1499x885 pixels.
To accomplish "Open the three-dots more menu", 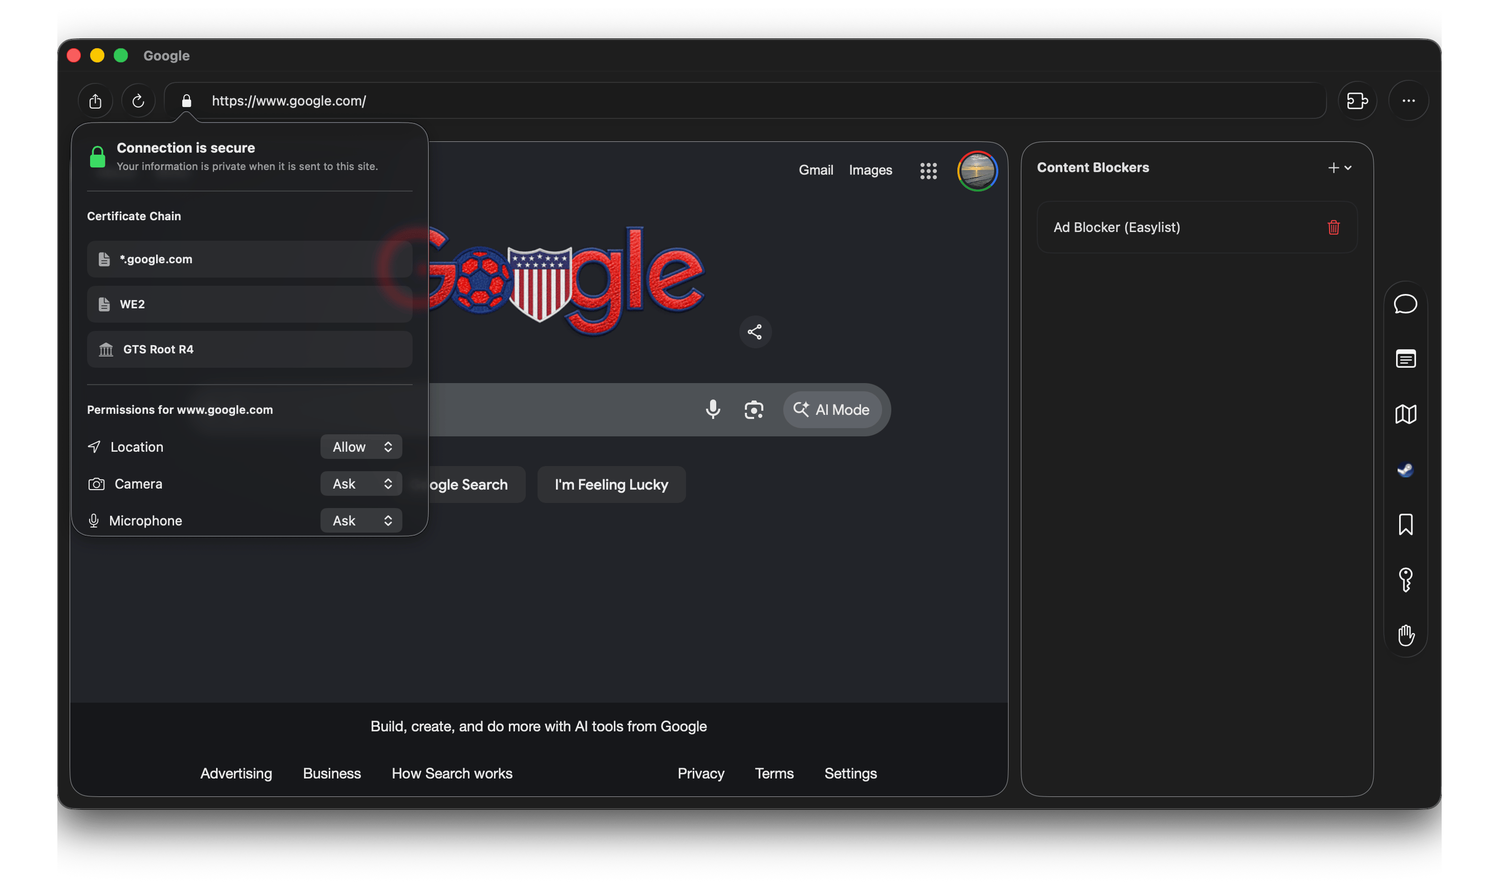I will coord(1408,101).
